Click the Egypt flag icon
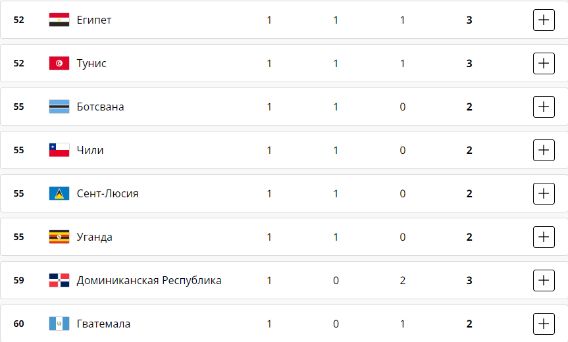 (x=59, y=20)
